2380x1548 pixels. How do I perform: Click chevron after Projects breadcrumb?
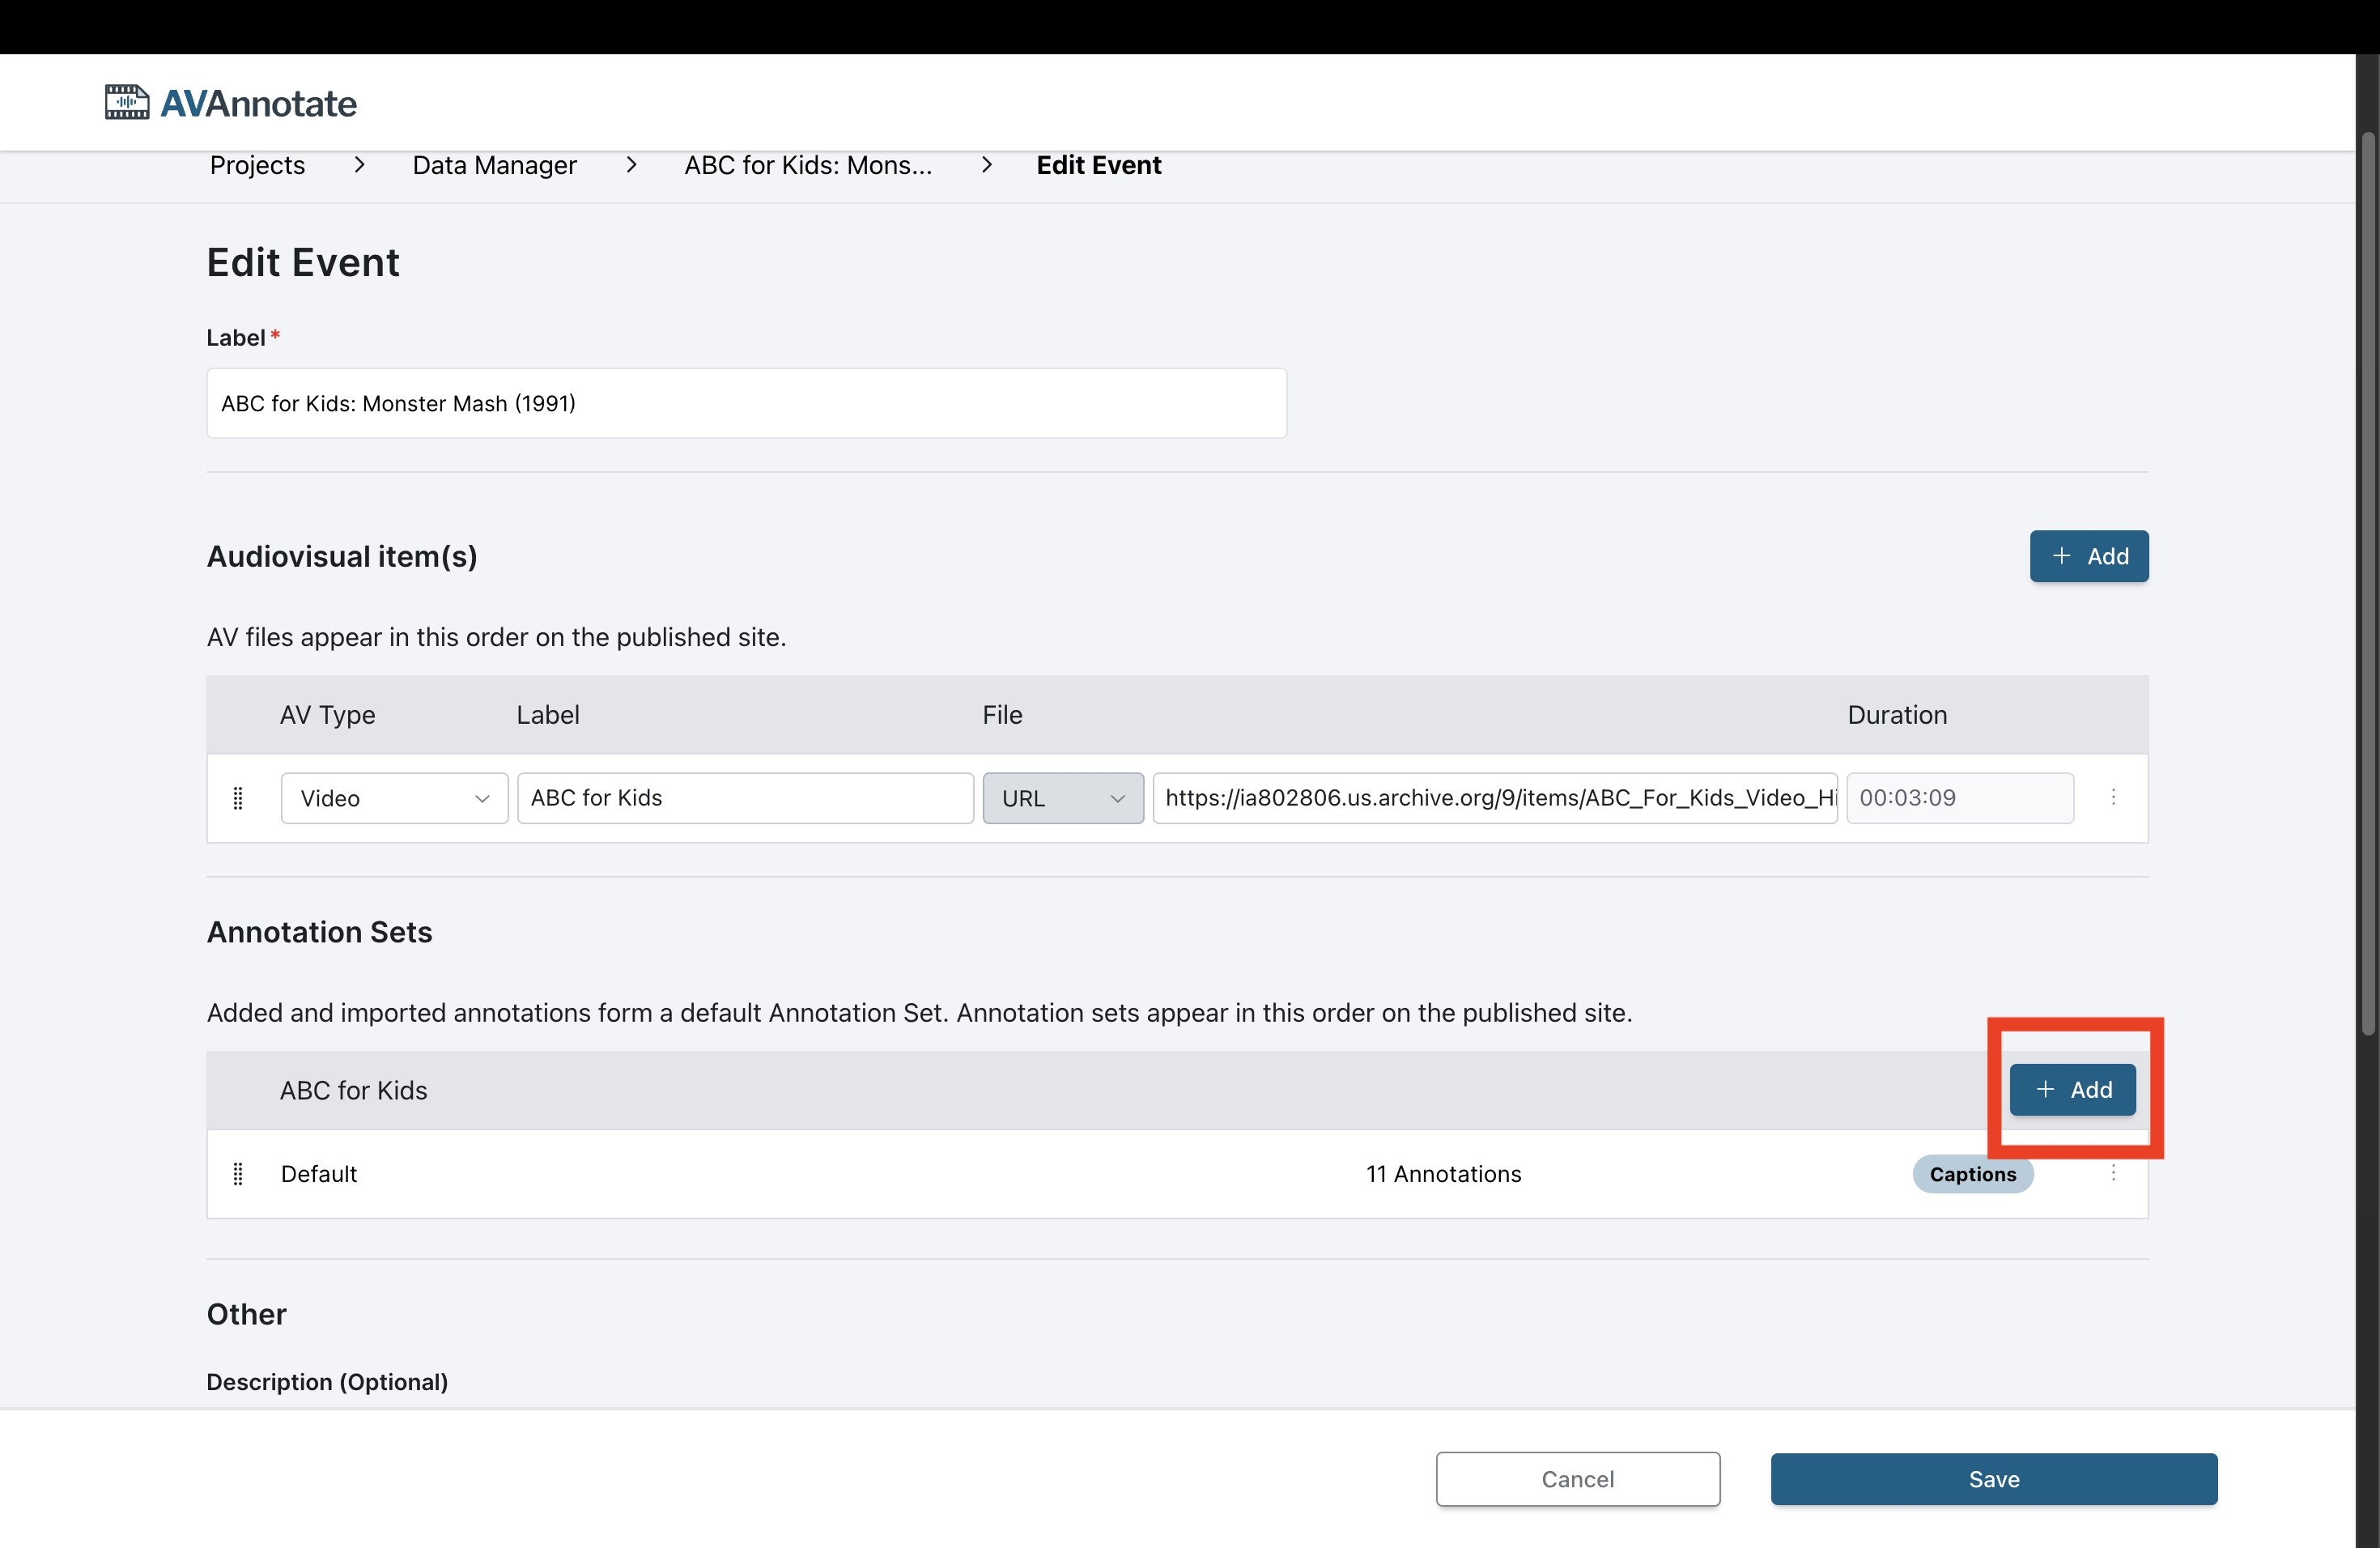359,165
